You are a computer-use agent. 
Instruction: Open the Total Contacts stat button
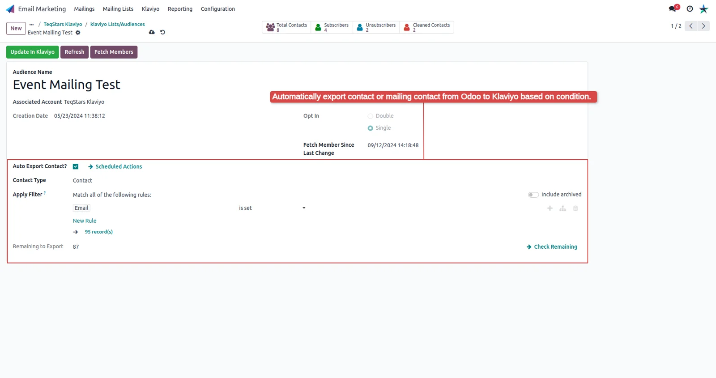point(286,27)
